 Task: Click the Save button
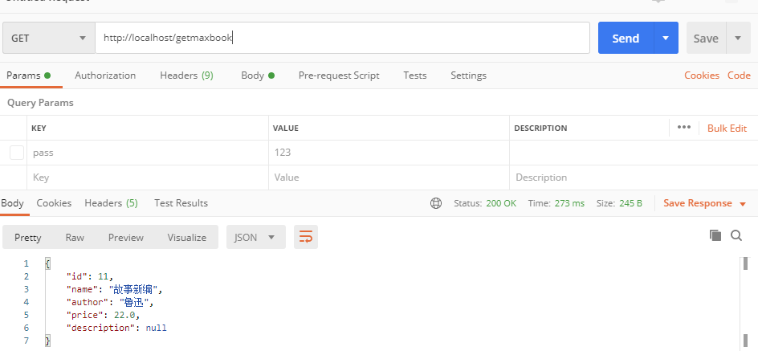pos(706,38)
